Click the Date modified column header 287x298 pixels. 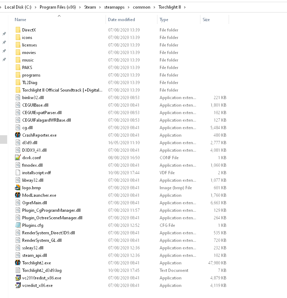(122, 20)
